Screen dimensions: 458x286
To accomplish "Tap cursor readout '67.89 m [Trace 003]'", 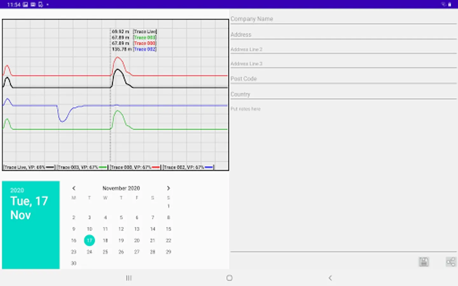I will click(134, 37).
